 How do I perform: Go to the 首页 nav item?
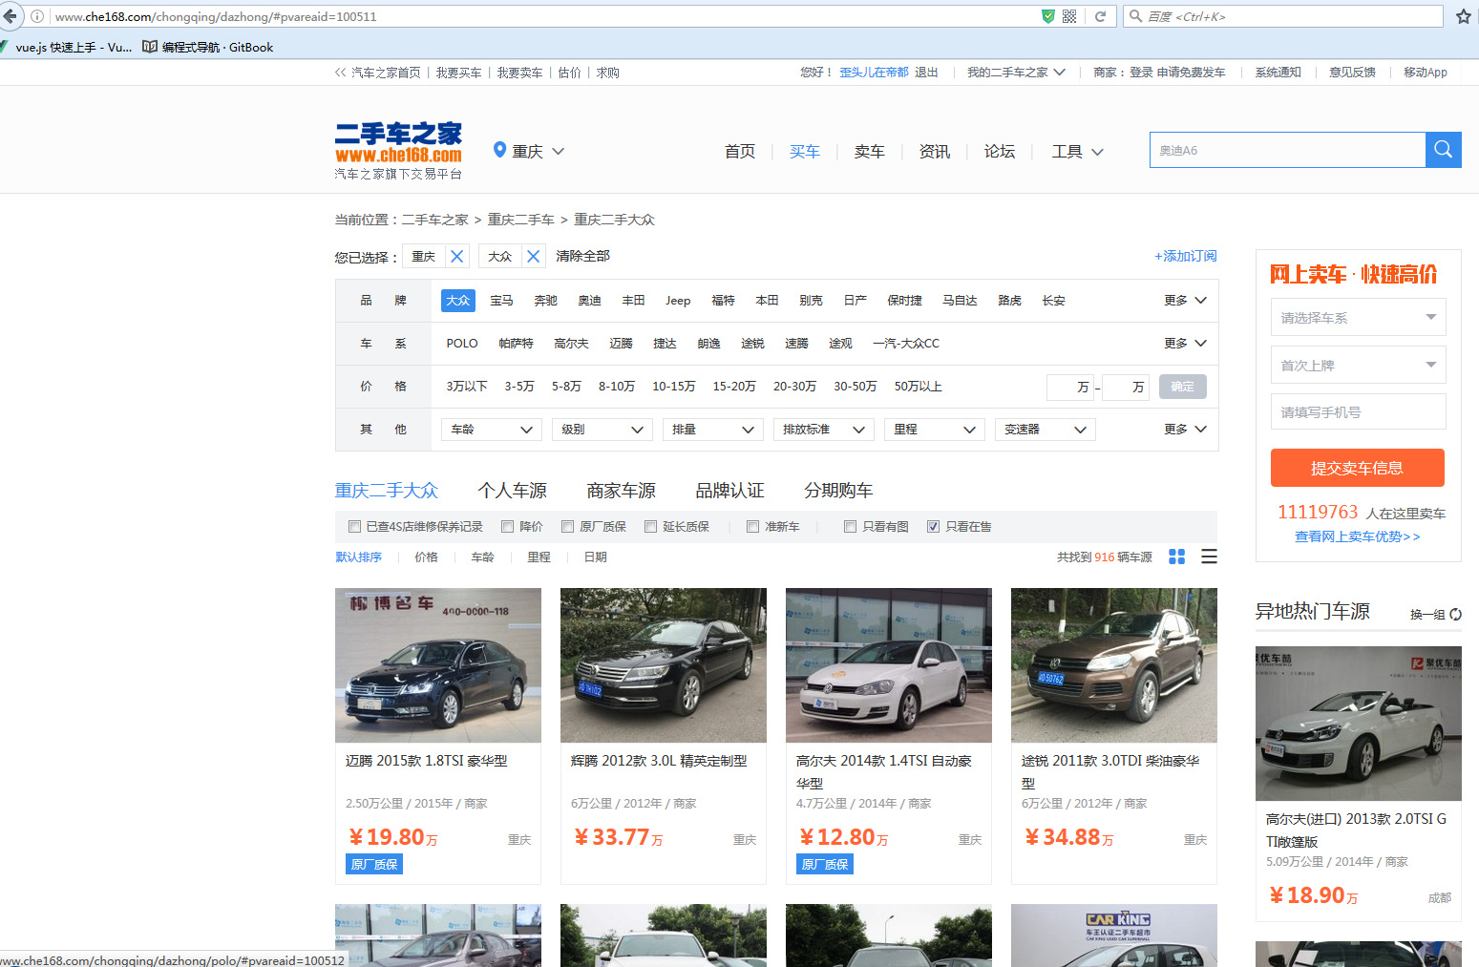click(x=740, y=151)
